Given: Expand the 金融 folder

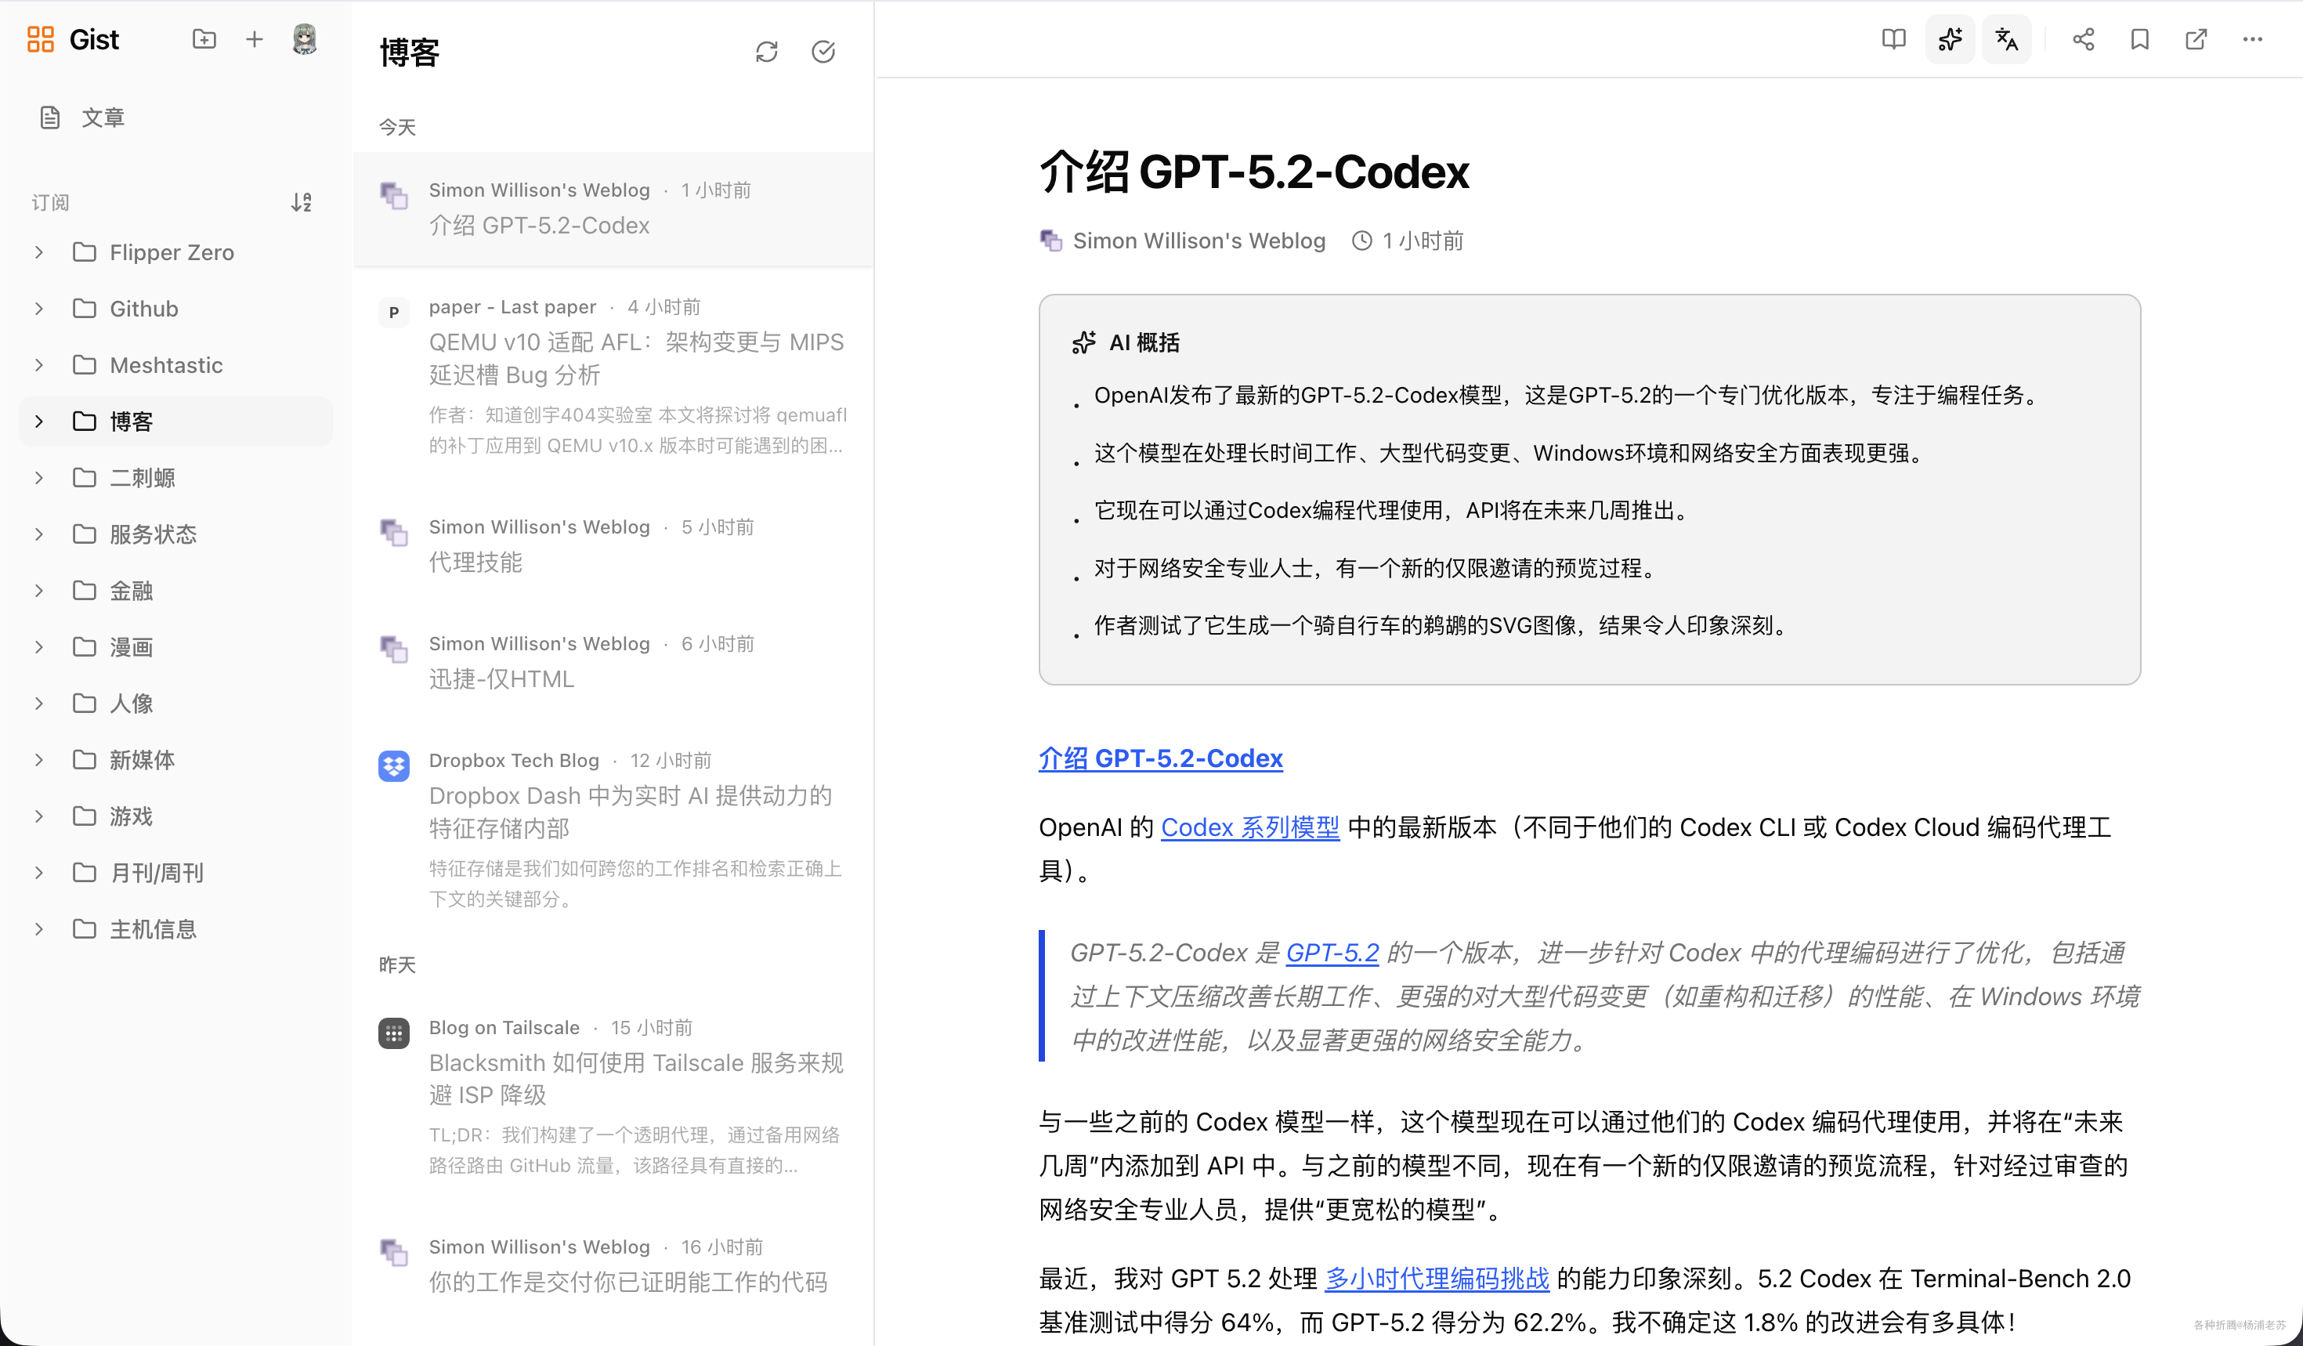Looking at the screenshot, I should (x=39, y=590).
